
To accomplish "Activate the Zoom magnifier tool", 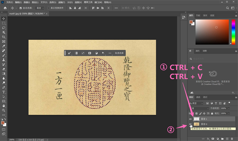I will point(4,110).
